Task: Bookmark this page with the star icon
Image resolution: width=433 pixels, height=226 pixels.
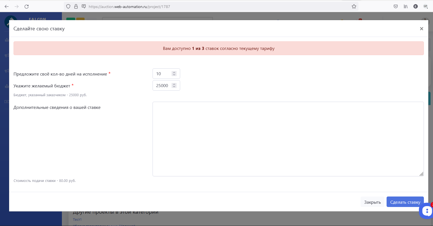Action: pos(354,7)
